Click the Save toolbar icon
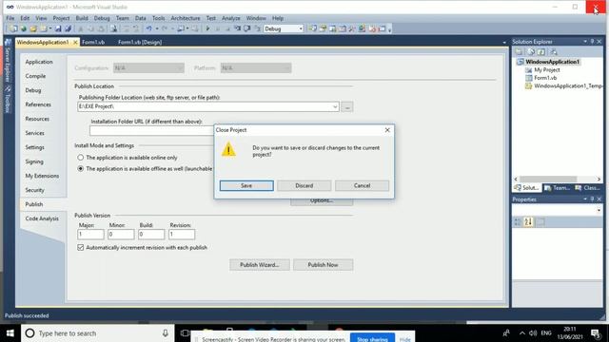 (58, 28)
